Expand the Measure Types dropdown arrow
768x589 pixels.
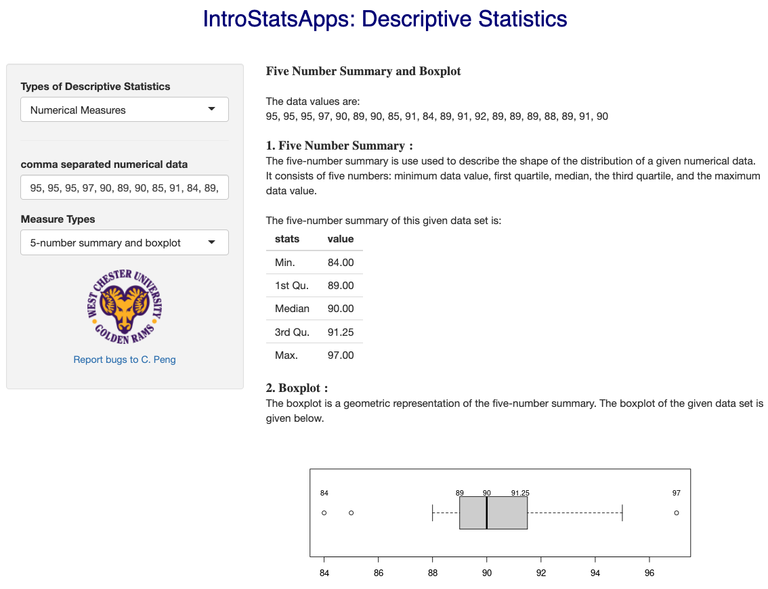click(211, 242)
